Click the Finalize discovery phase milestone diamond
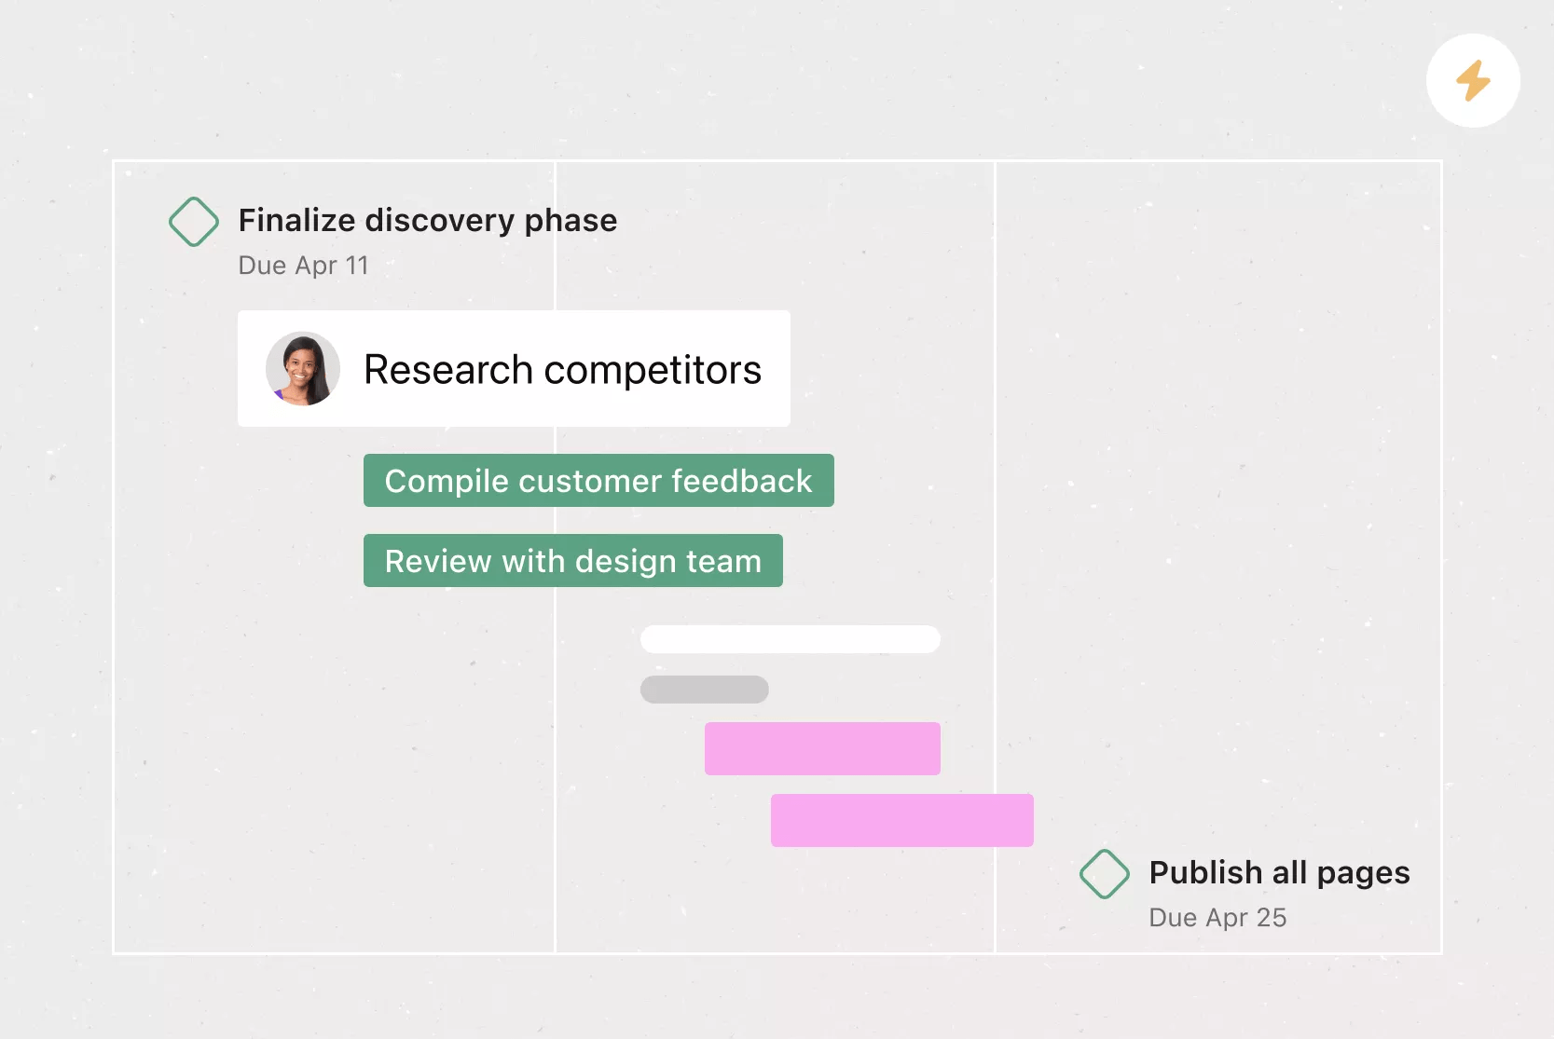 tap(194, 222)
